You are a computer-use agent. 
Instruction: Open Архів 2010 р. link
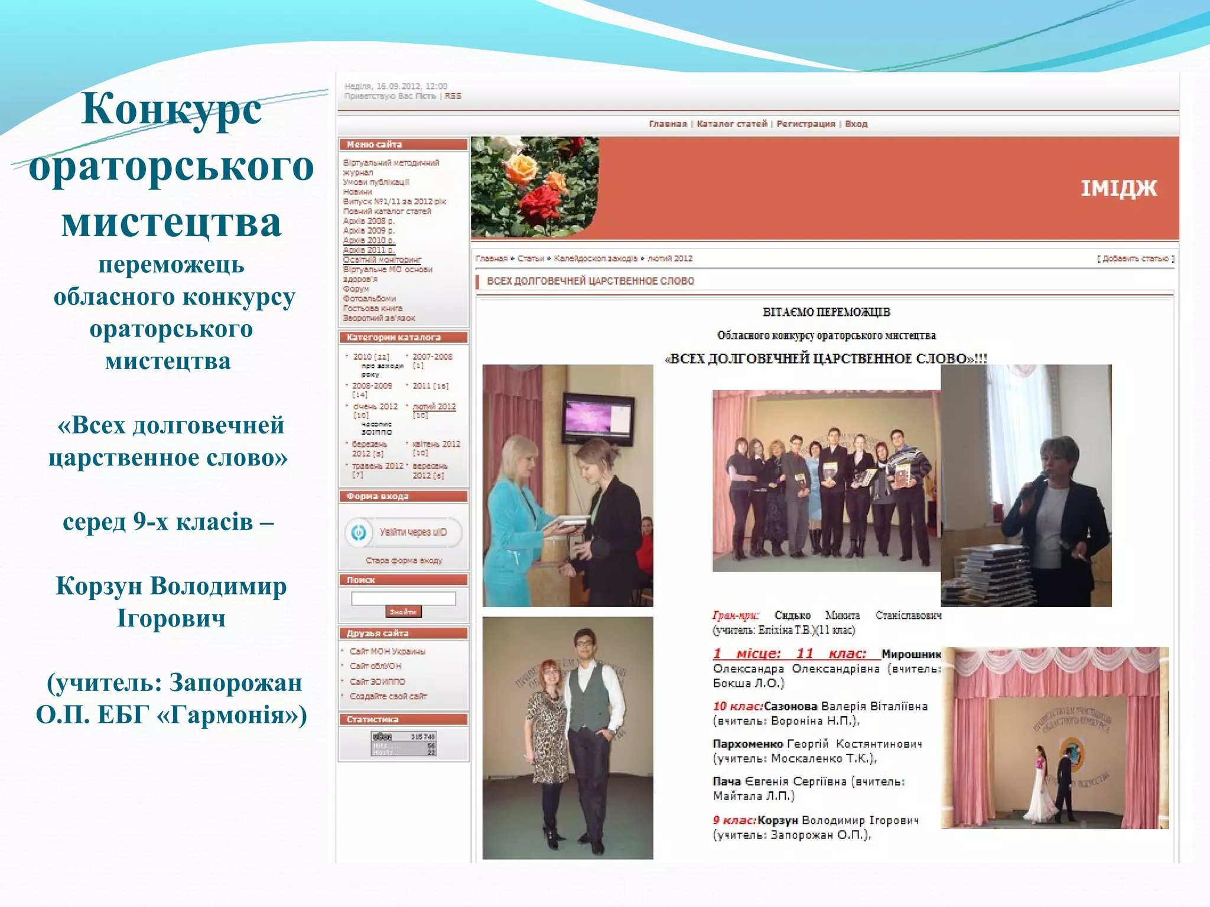[x=369, y=240]
